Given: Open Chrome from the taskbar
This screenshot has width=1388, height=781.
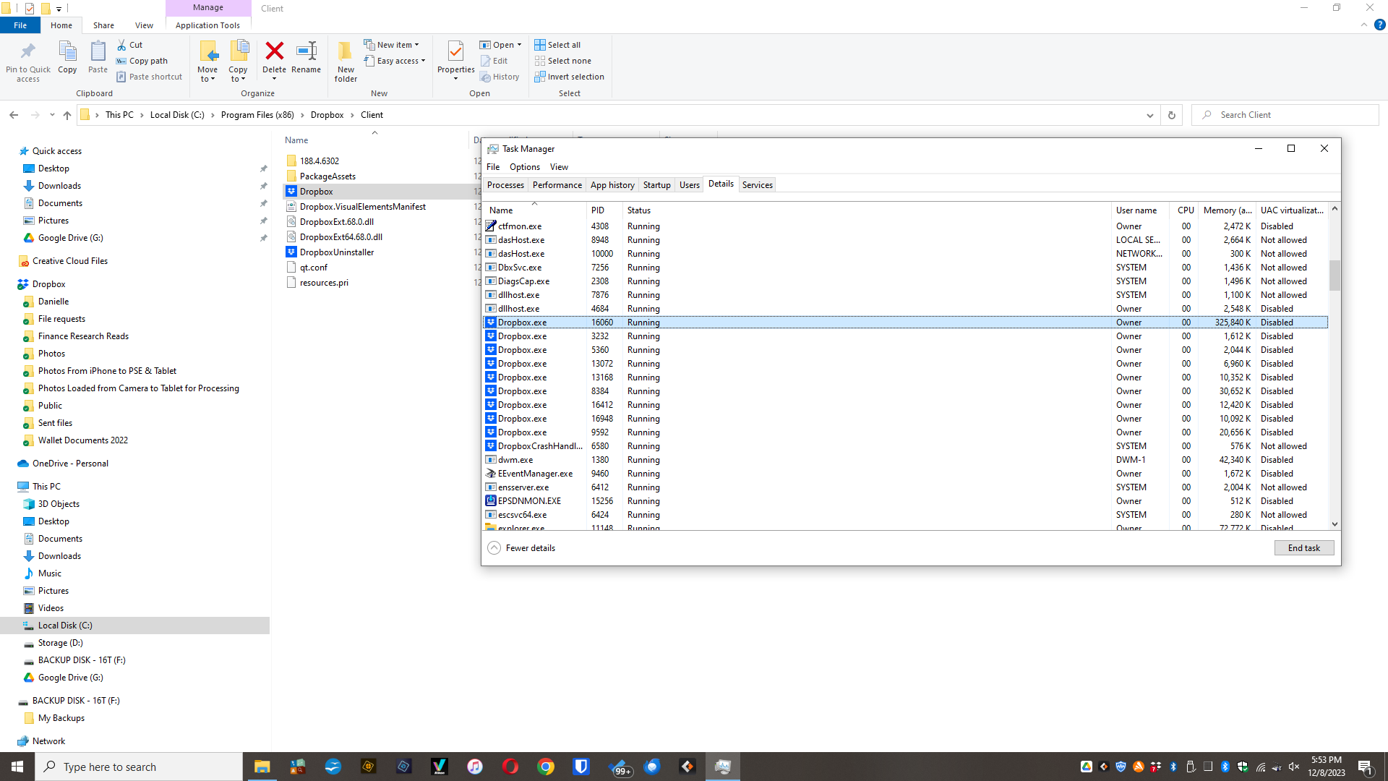Looking at the screenshot, I should [x=546, y=767].
